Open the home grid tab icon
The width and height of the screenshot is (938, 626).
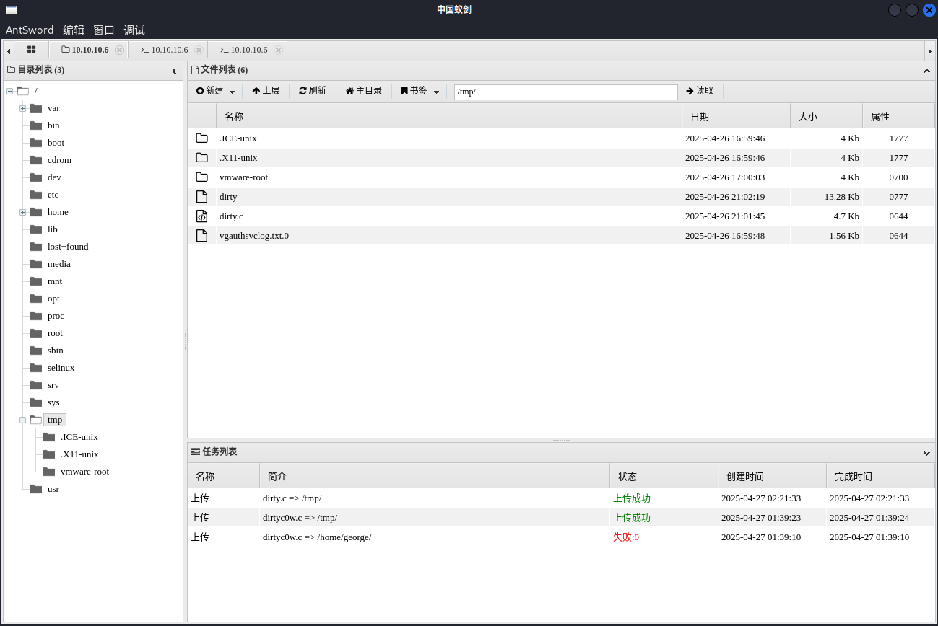[32, 50]
